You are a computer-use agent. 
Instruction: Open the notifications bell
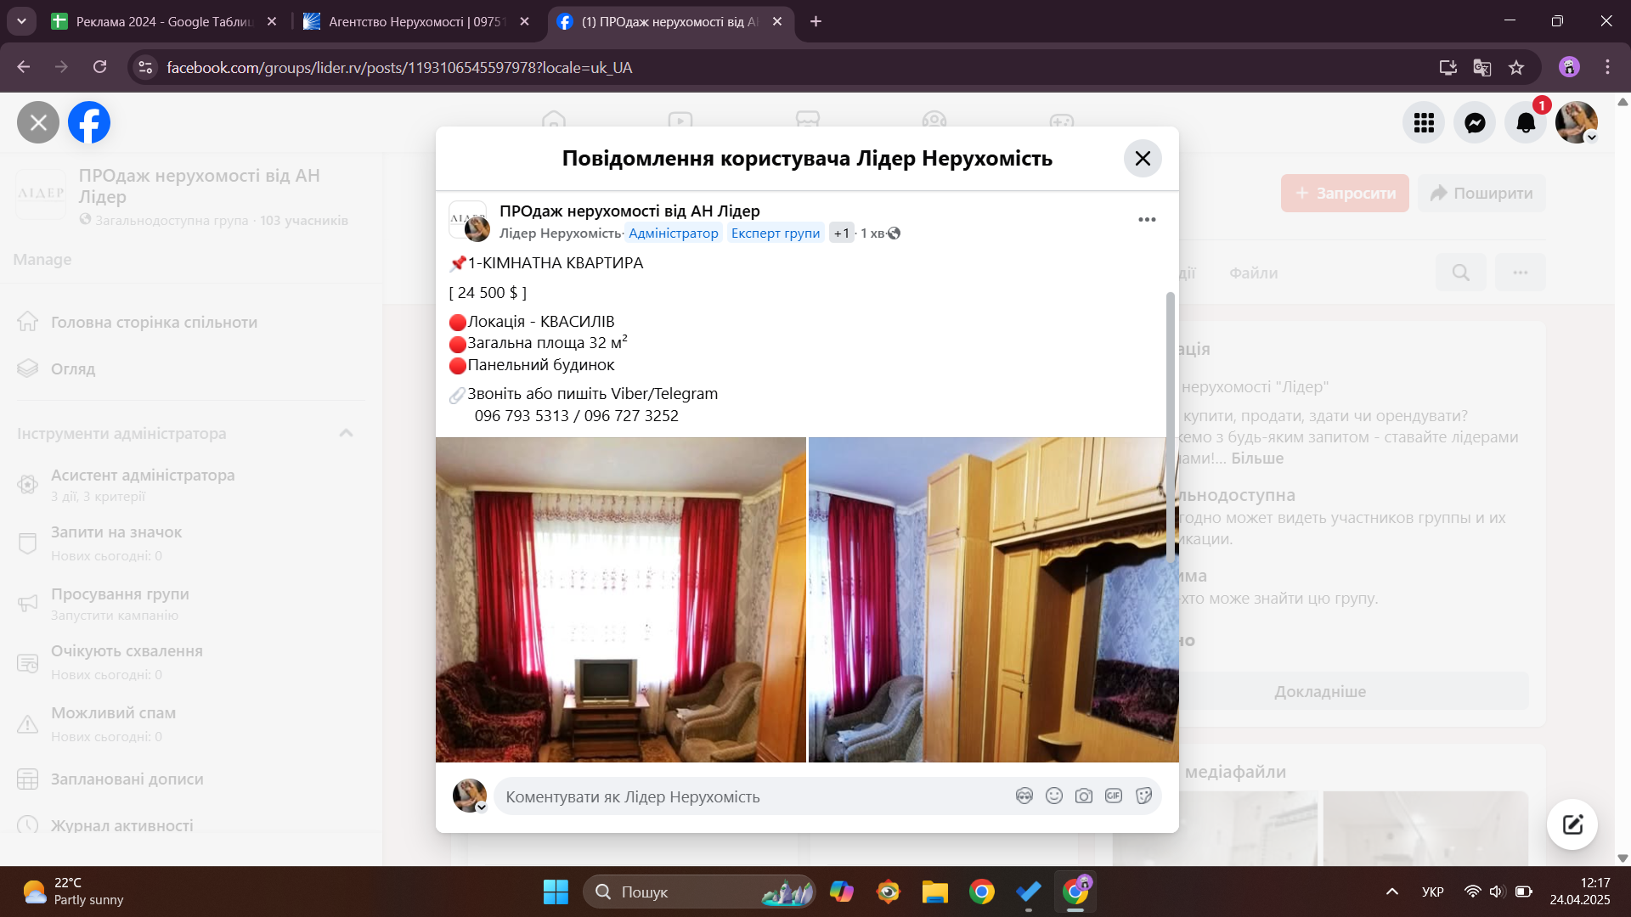coord(1526,123)
